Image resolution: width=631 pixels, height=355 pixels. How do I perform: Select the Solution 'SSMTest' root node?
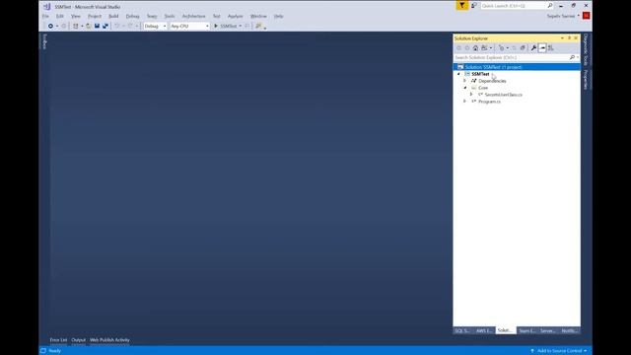pyautogui.click(x=517, y=67)
